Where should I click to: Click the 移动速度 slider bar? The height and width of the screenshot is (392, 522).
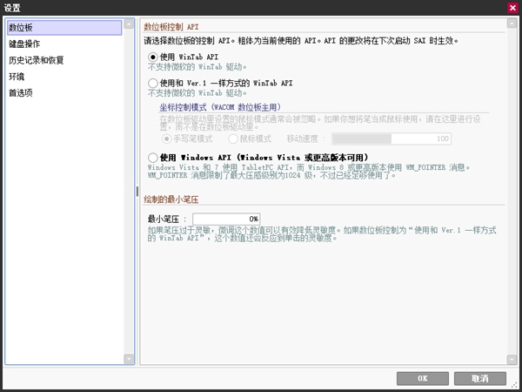(391, 138)
